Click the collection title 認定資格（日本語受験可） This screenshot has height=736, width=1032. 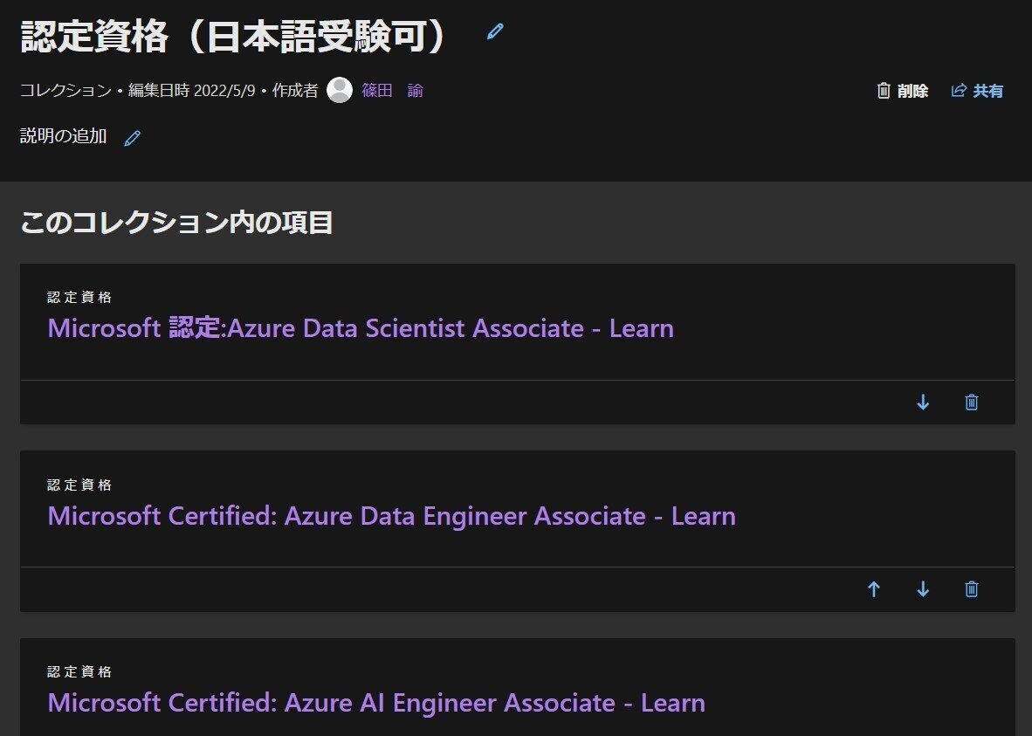coord(237,36)
